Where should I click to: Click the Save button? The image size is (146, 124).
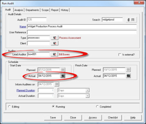[53, 118]
